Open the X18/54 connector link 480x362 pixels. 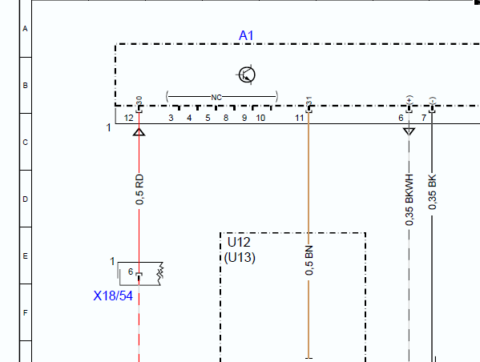(x=113, y=296)
